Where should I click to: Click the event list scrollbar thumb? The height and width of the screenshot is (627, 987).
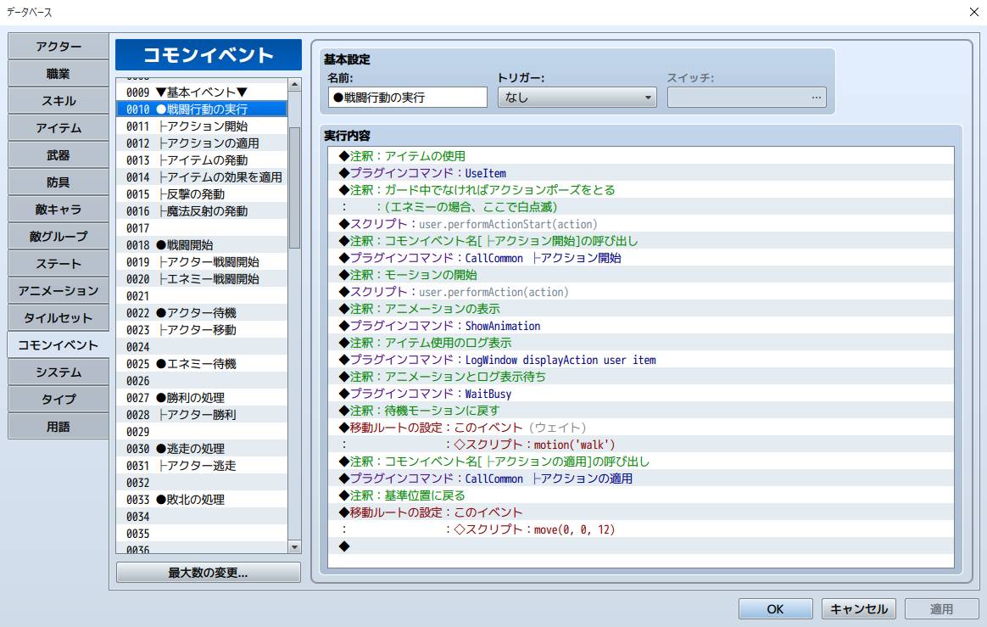coord(294,188)
